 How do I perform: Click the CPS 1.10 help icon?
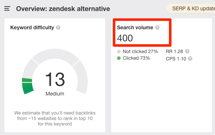(x=190, y=59)
